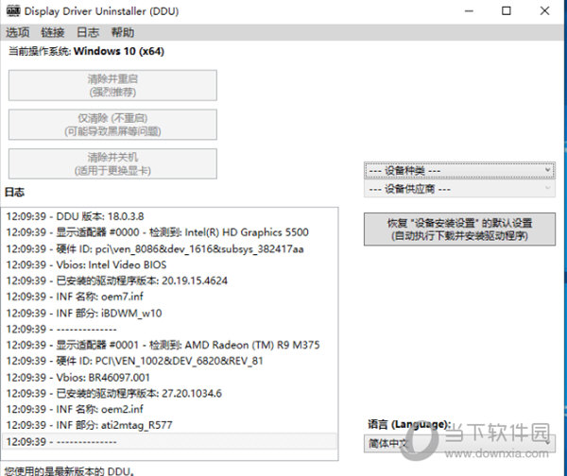This screenshot has height=476, width=567.
Task: Select the PCI\VEN_1002&DEV_6820 hardware ID line
Action: [169, 361]
